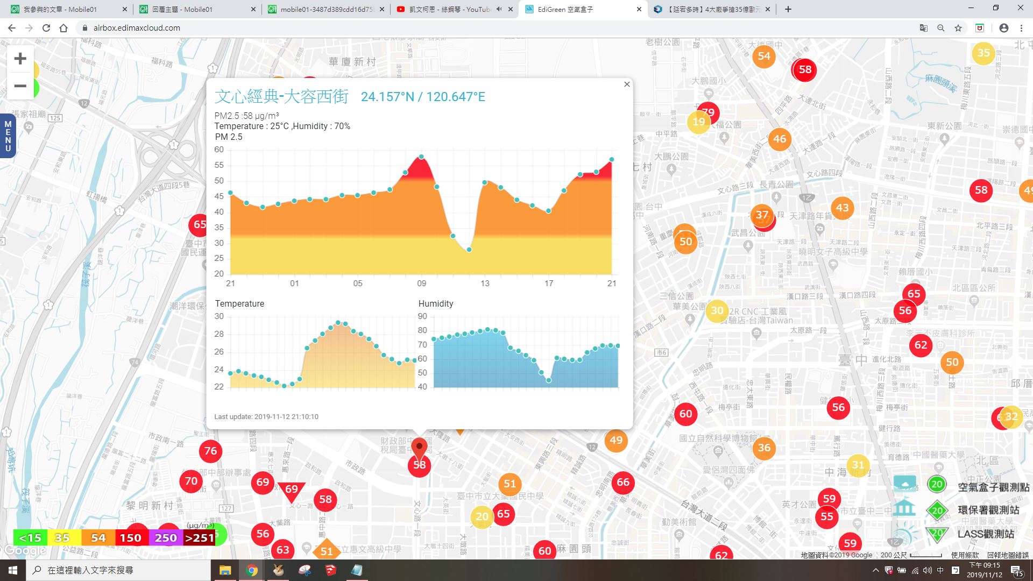This screenshot has height=581, width=1033.
Task: Open the taskbar clock 下午 09:15
Action: (x=984, y=570)
